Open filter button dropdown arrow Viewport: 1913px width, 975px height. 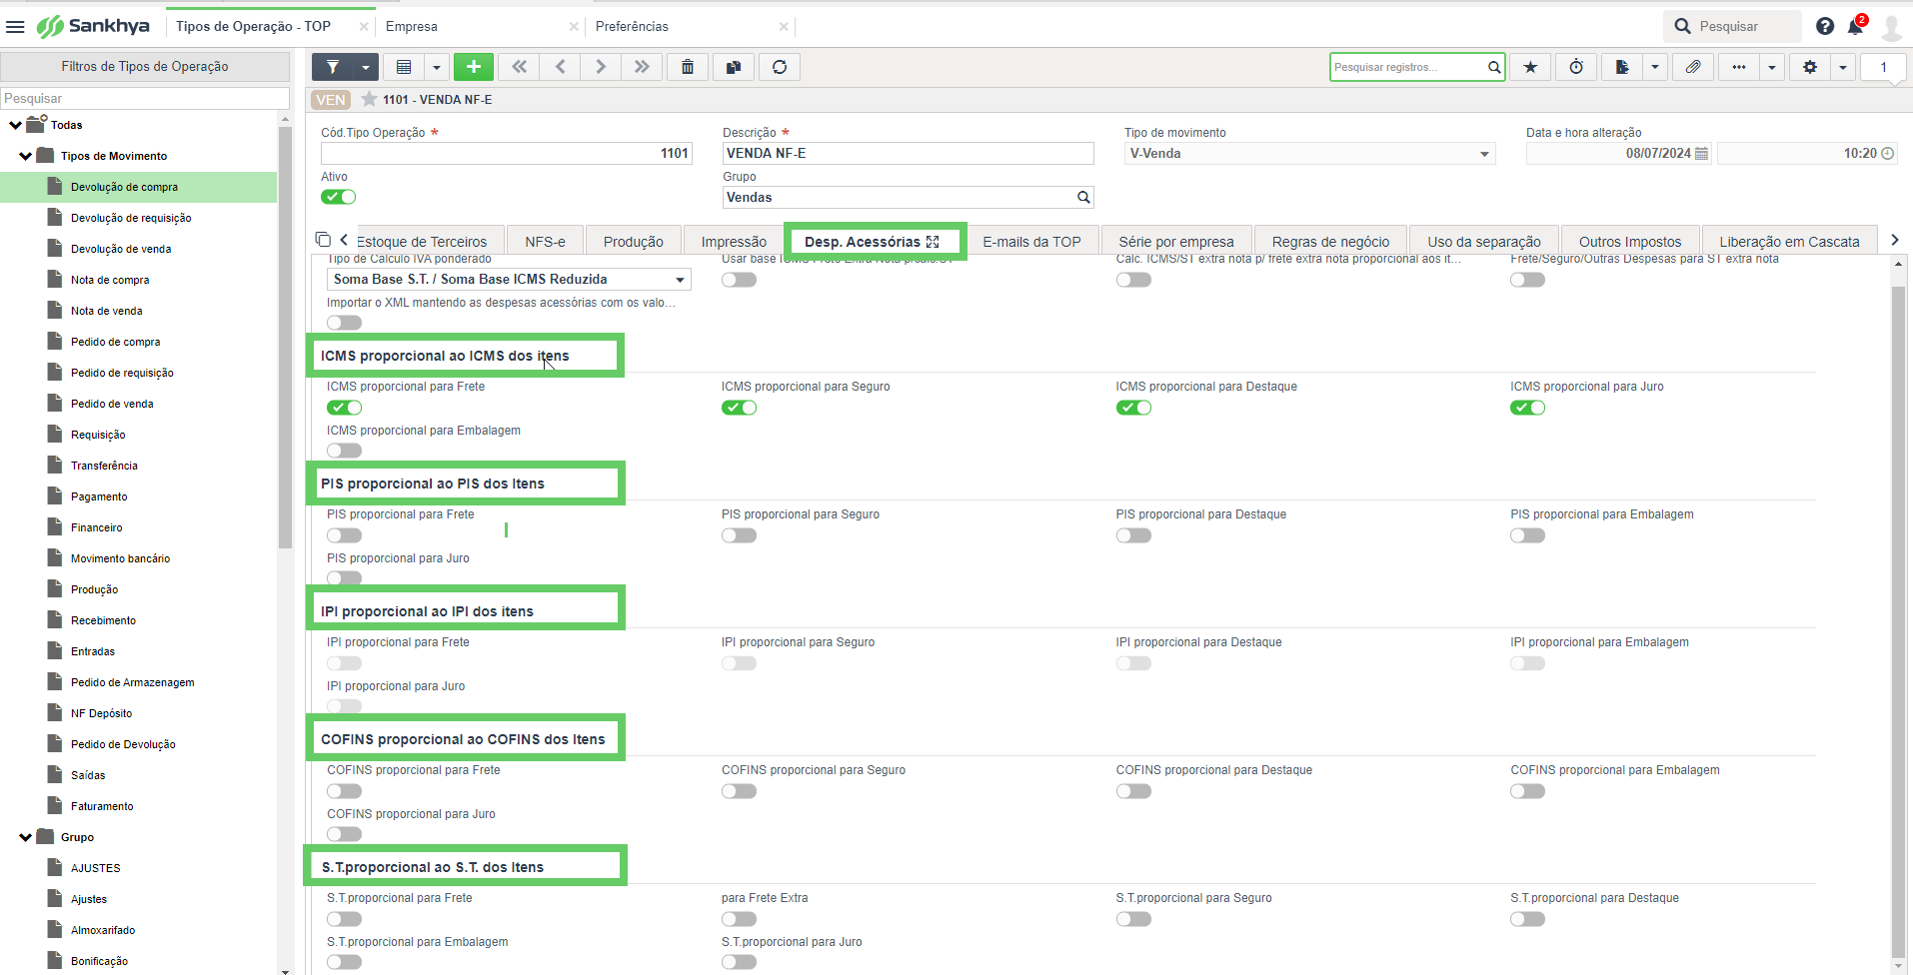[366, 67]
